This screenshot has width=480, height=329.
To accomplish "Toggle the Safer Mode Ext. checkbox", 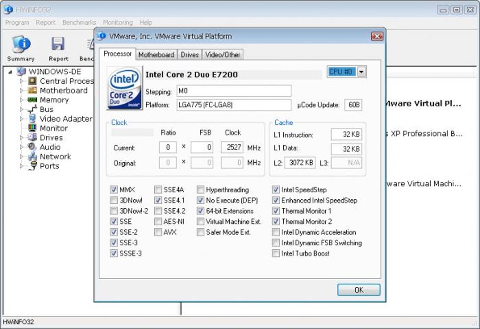I will [x=200, y=232].
